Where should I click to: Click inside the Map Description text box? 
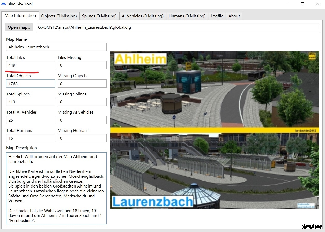(x=56, y=188)
